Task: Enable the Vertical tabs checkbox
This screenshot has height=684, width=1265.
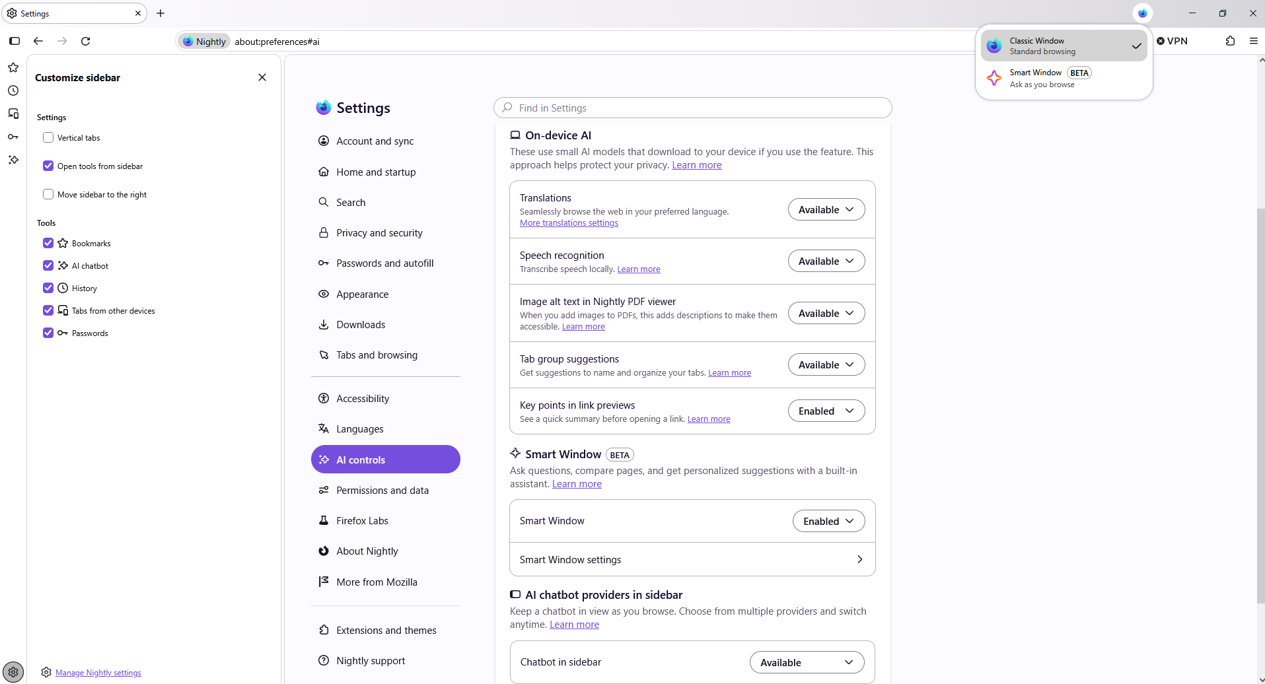Action: (x=48, y=137)
